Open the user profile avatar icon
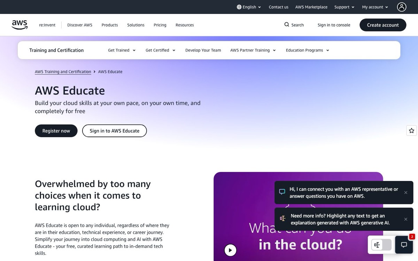The height and width of the screenshot is (261, 418). [402, 7]
